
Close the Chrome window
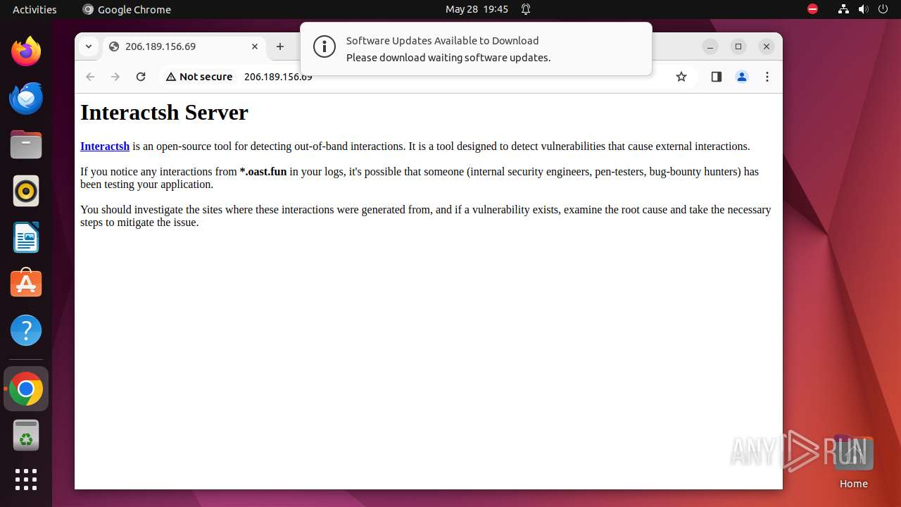tap(767, 46)
